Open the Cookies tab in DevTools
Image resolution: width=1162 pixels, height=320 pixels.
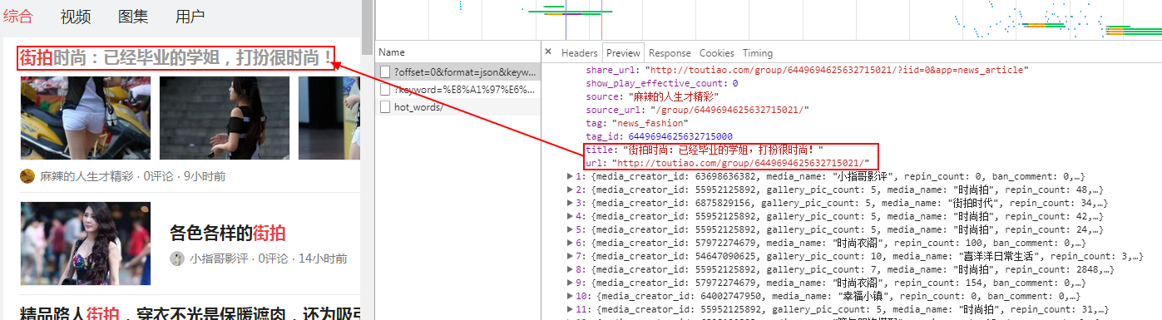point(716,52)
